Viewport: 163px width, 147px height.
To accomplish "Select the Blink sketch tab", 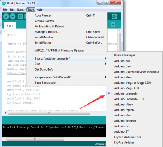I will click(10, 26).
